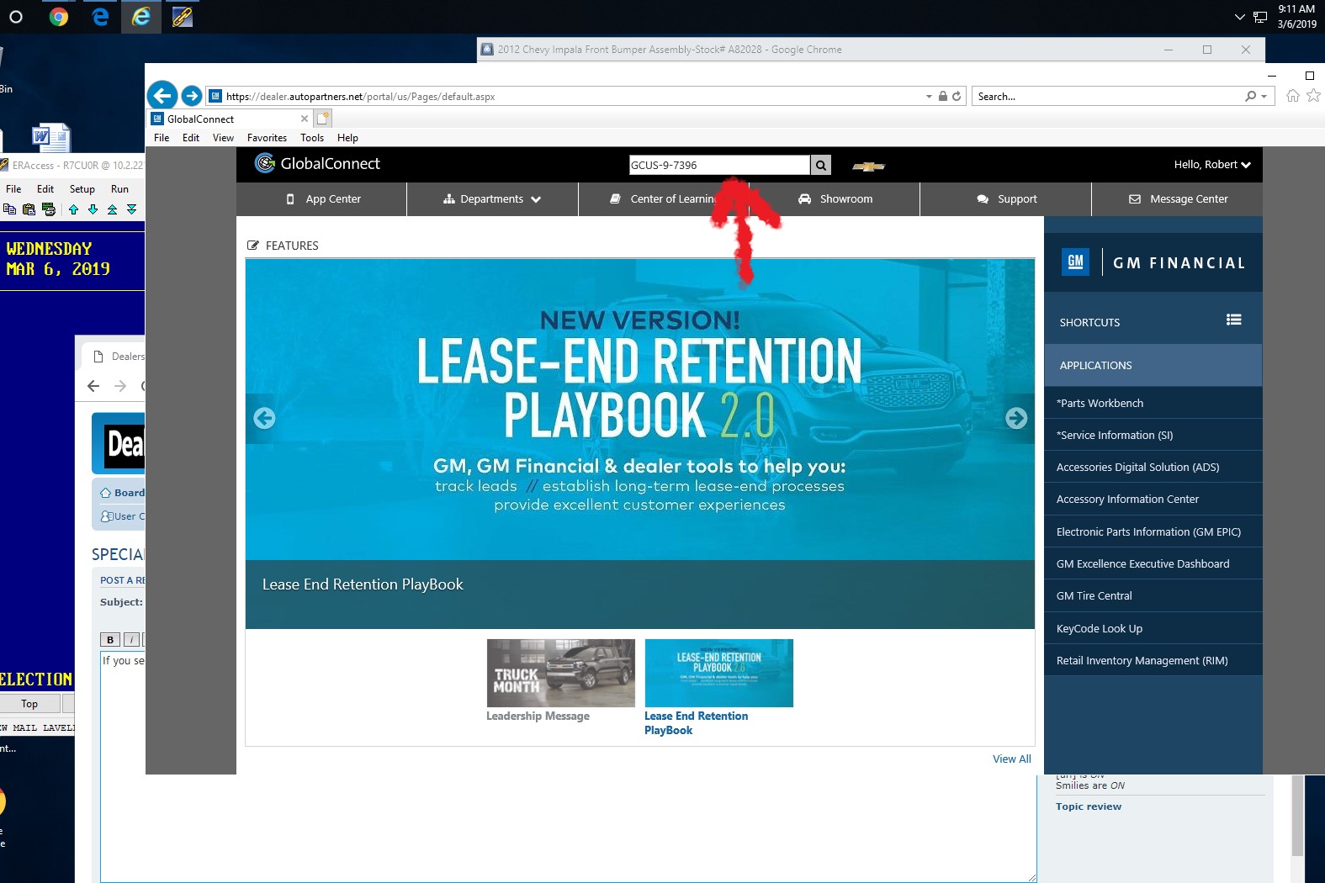Click the edit icon beside FEATURES
The width and height of the screenshot is (1325, 883).
(x=253, y=246)
